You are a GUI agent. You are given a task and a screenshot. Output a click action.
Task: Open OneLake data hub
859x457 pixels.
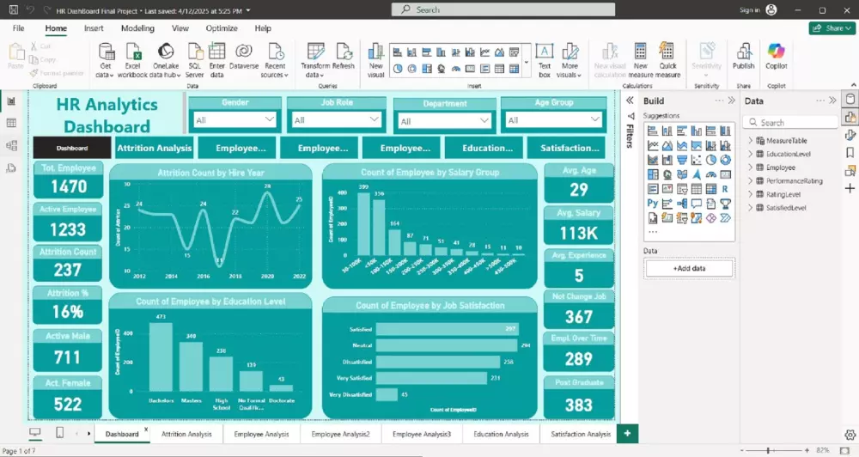click(166, 60)
